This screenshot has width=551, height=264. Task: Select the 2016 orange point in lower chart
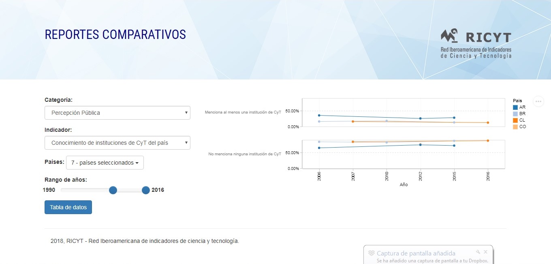(488, 141)
